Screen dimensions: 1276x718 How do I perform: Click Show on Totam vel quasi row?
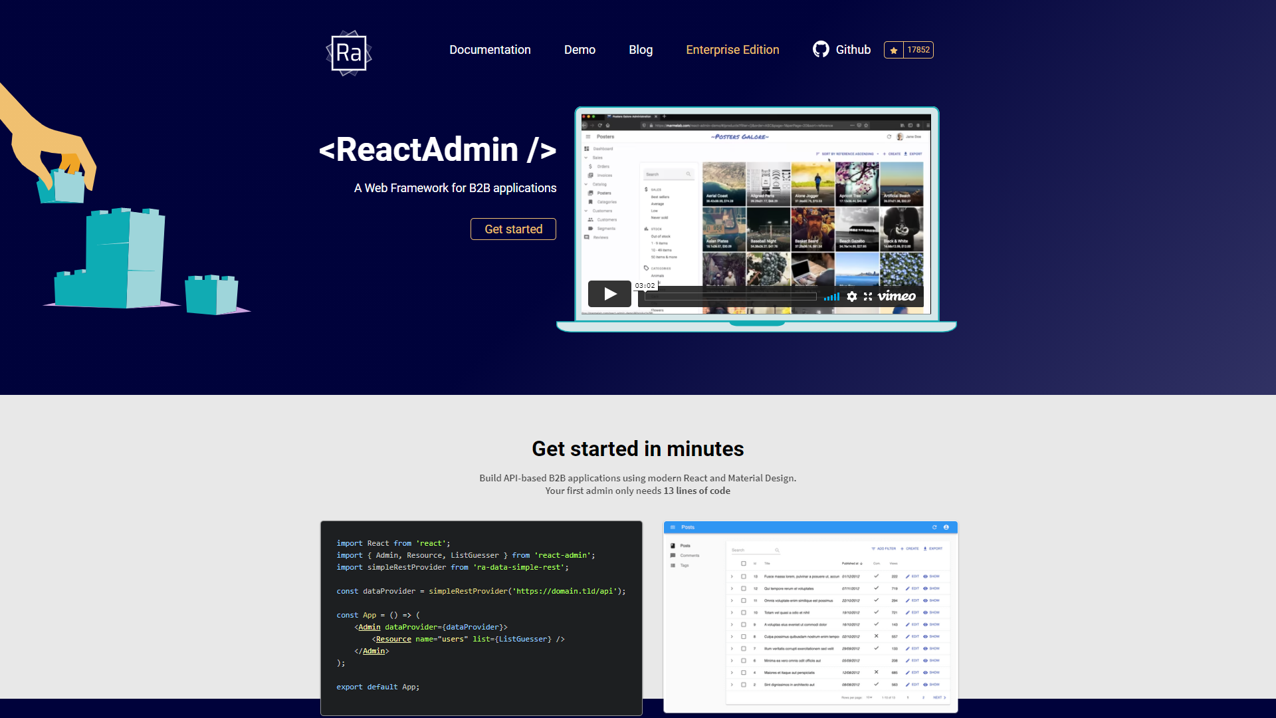(932, 612)
